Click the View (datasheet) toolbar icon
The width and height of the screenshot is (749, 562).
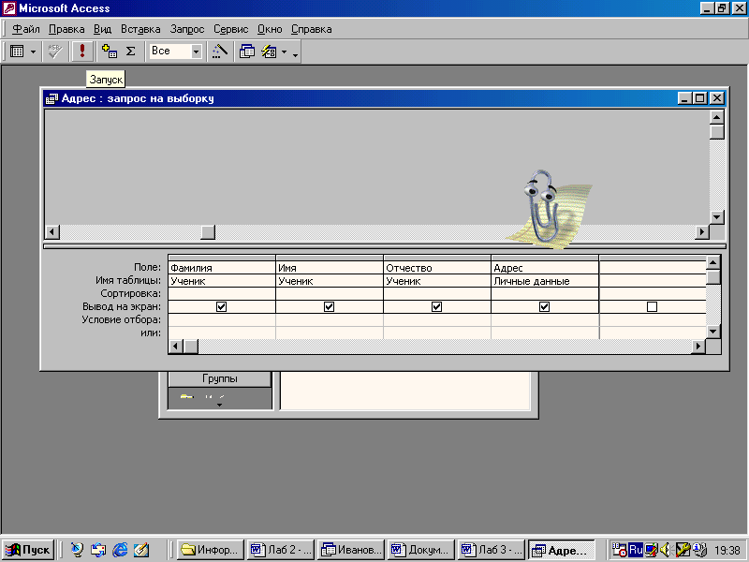17,52
